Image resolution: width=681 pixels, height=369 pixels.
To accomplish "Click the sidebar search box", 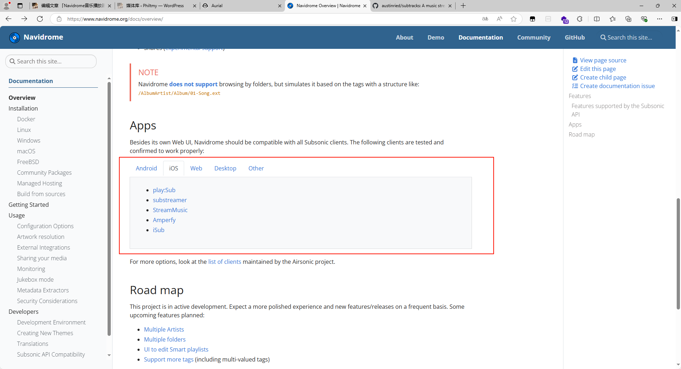I will 51,61.
